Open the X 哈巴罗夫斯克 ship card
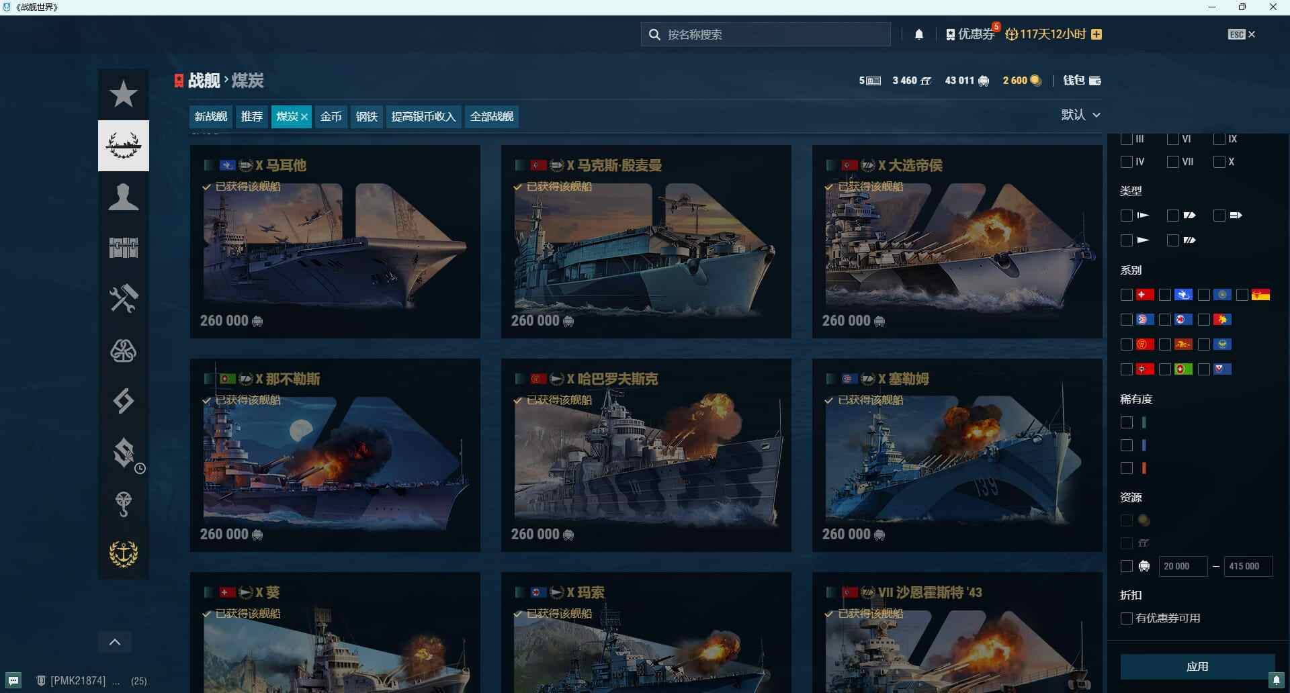This screenshot has height=693, width=1290. click(x=646, y=455)
